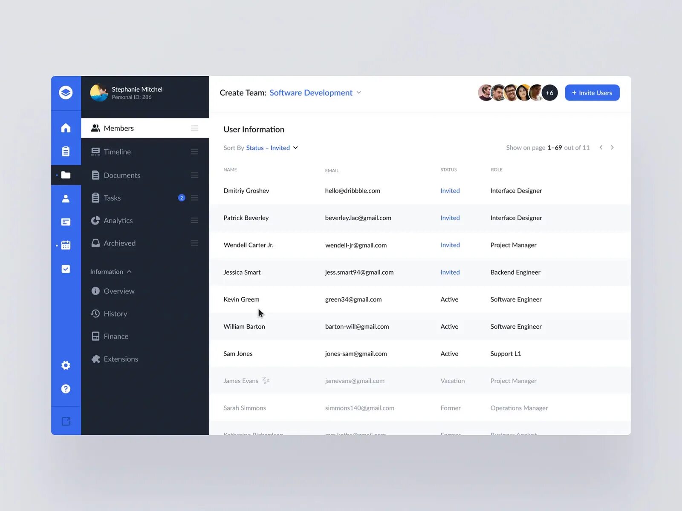Click Support L1 role cell

(506, 354)
